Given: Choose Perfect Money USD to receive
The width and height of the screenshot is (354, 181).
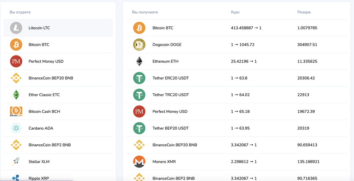Looking at the screenshot, I should click(236, 111).
